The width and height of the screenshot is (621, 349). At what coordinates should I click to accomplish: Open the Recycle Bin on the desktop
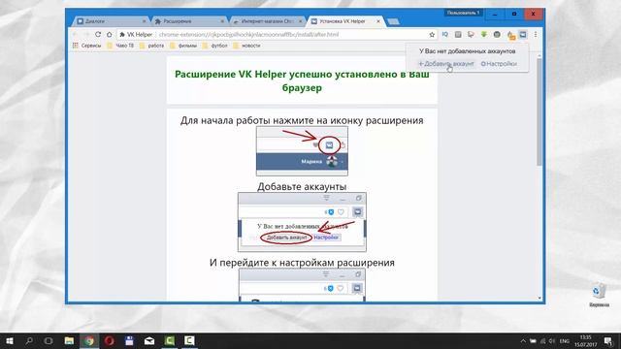pos(599,295)
